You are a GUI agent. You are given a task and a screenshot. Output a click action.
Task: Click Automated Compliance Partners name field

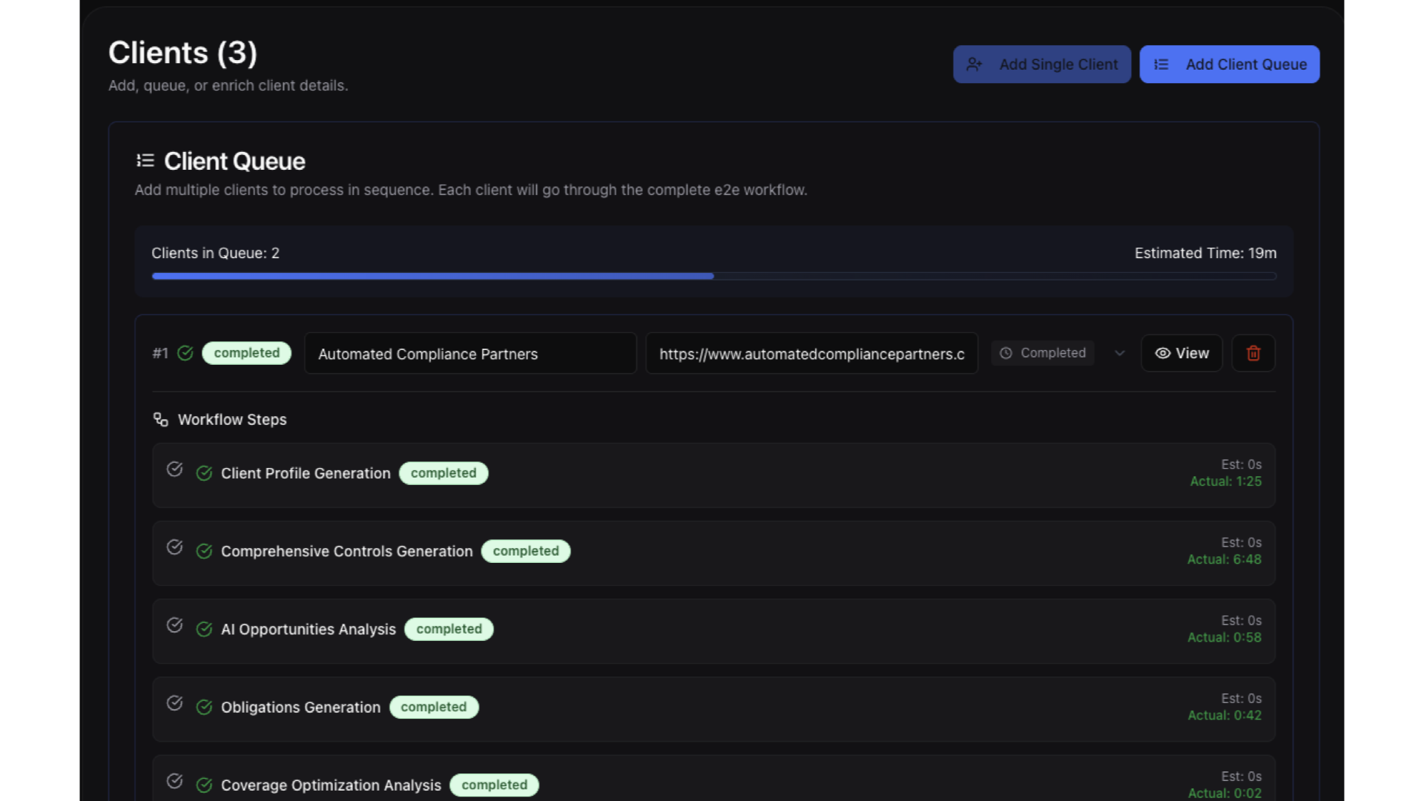coord(470,354)
